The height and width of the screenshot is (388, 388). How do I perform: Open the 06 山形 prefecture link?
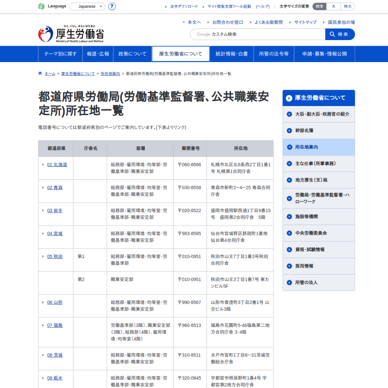(x=55, y=303)
